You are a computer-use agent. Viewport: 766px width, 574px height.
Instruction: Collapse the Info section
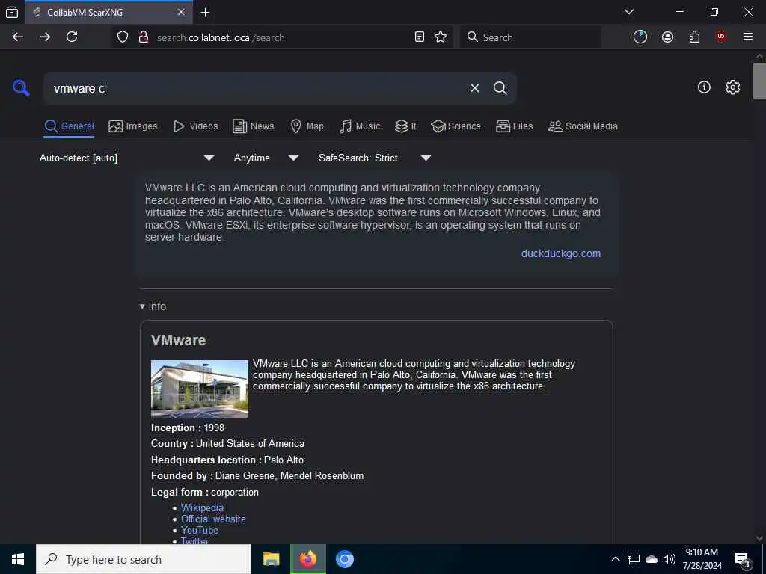point(153,306)
